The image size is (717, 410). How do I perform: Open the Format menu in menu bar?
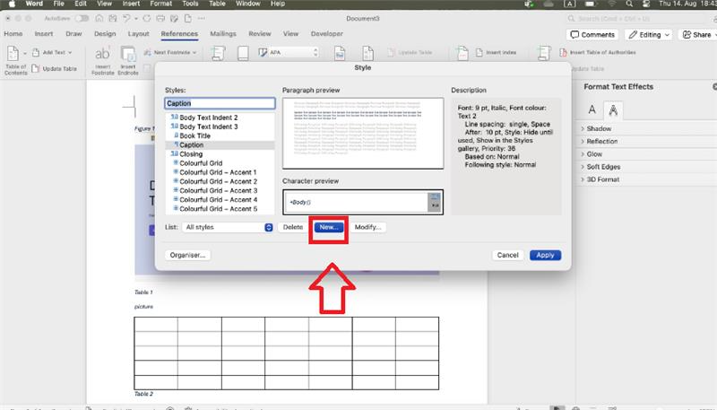pos(161,4)
